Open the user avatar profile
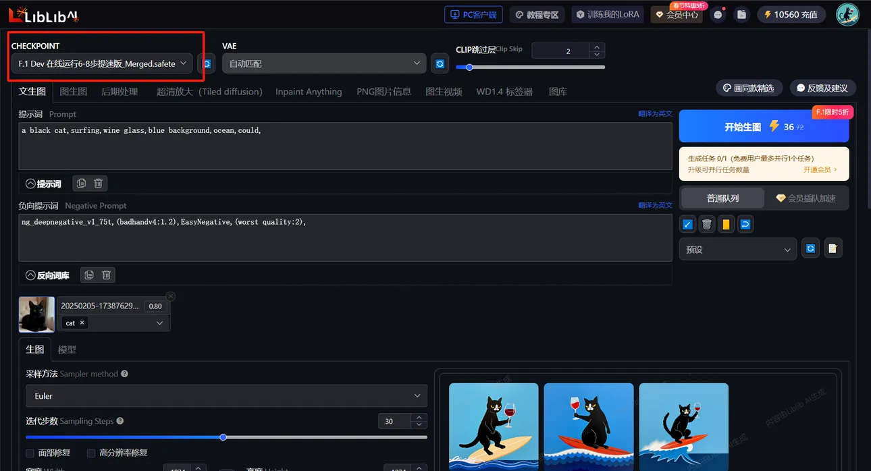The image size is (871, 471). tap(847, 14)
